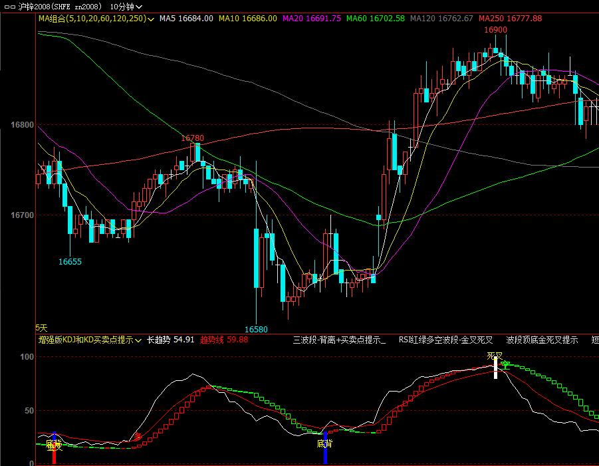Viewport: 599px width, 466px height.
Task: Click the 16700 price axis label
Action: click(x=22, y=215)
